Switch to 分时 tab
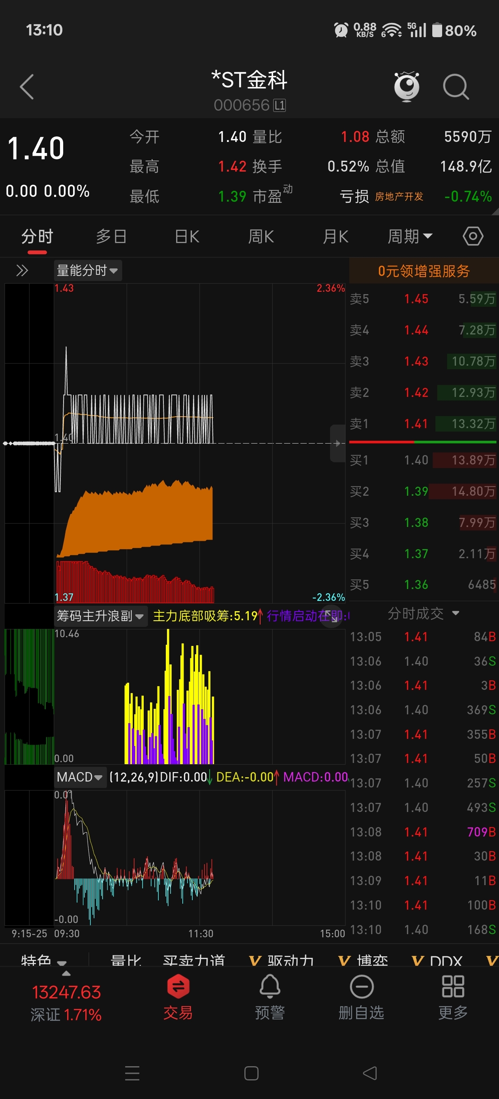Viewport: 499px width, 1099px height. (x=37, y=236)
